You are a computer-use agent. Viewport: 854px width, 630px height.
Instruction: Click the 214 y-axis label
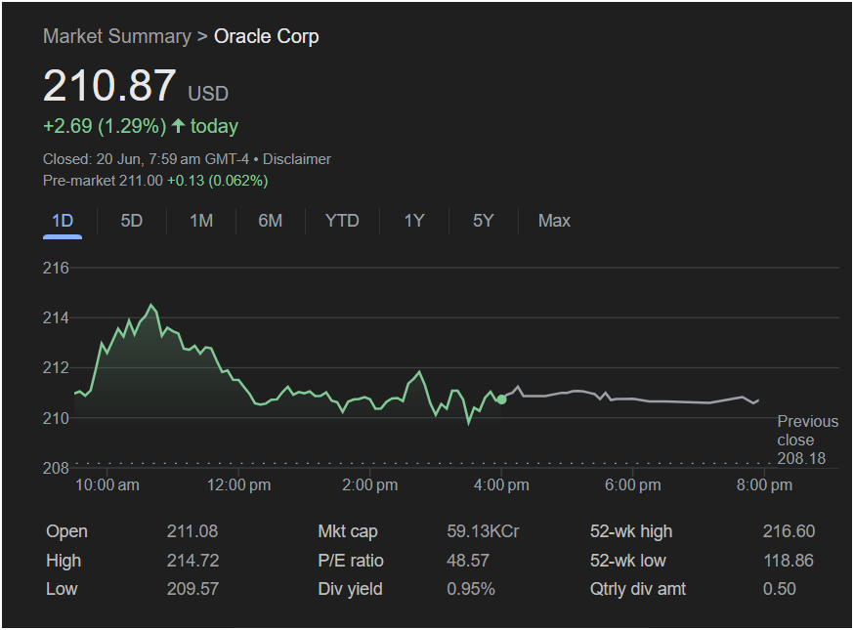click(56, 318)
